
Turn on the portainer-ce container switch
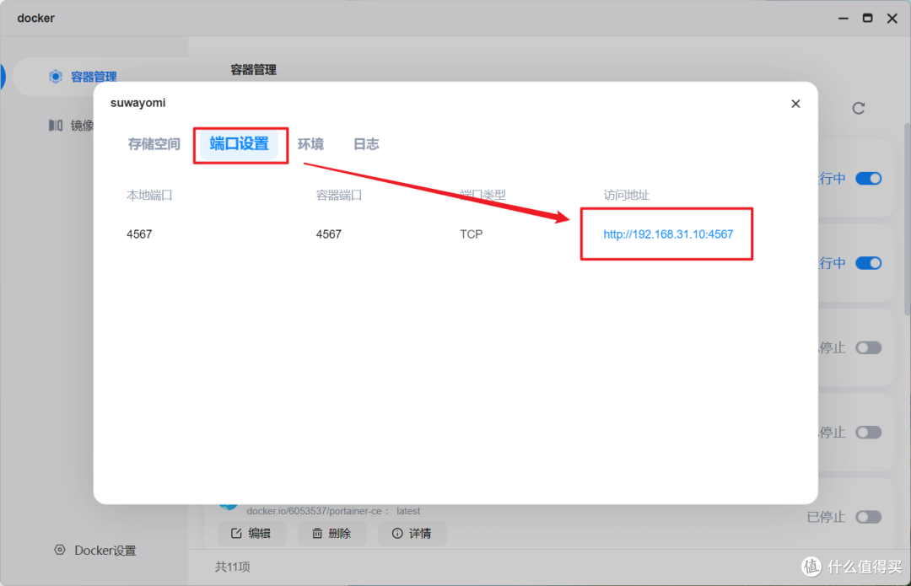(x=869, y=517)
